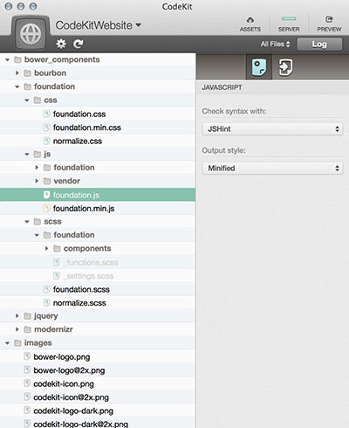Click the normalize.scss file icon
This screenshot has width=349, height=428.
click(x=46, y=302)
